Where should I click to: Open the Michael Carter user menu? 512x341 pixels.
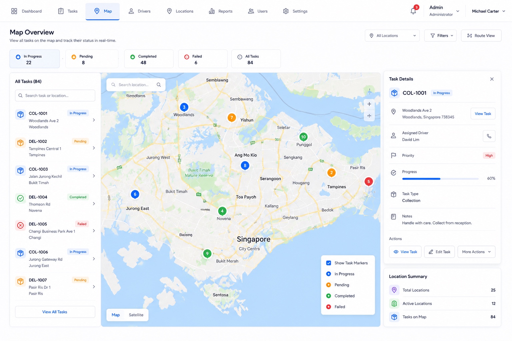pos(488,11)
